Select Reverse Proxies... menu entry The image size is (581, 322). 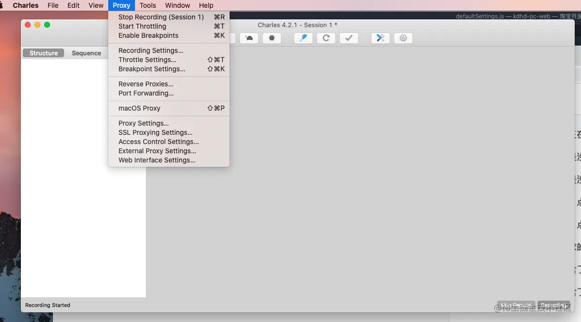click(x=169, y=84)
